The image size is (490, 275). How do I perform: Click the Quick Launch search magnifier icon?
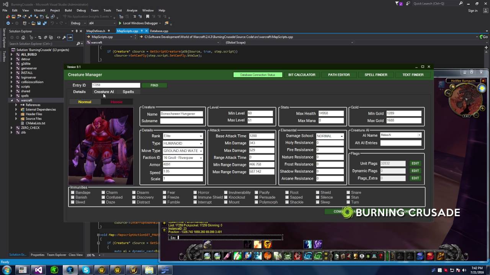coord(461,3)
